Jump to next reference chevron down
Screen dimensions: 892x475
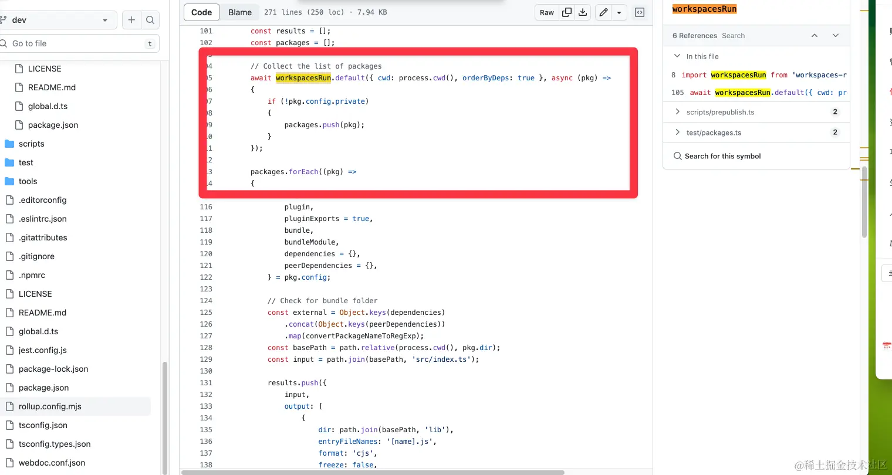pyautogui.click(x=836, y=36)
